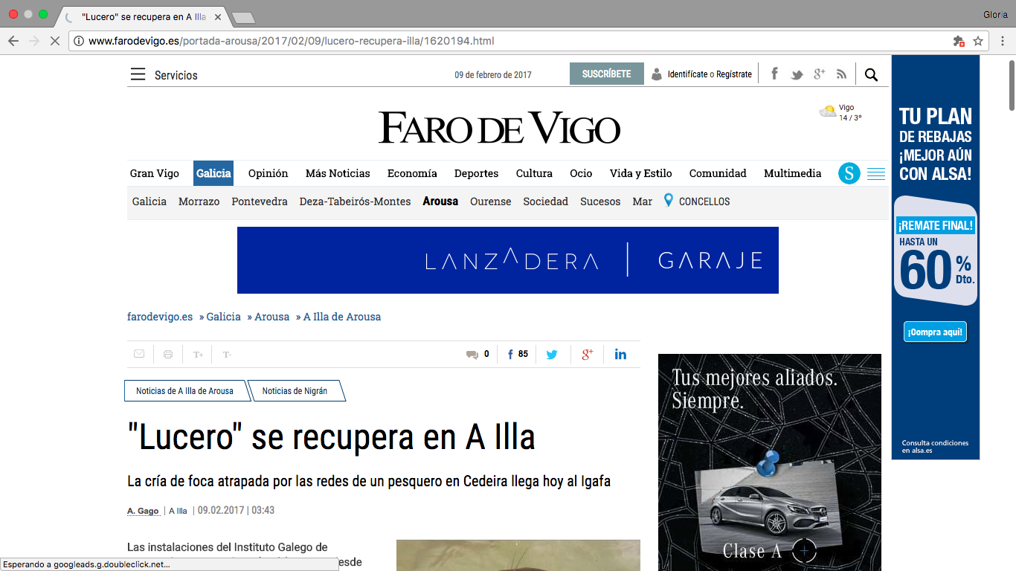Click the Faro de Vigo logo
Viewport: 1016px width, 571px height.
click(x=499, y=128)
